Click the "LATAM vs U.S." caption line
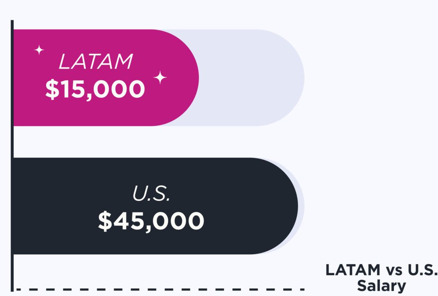The height and width of the screenshot is (296, 438). (381, 270)
